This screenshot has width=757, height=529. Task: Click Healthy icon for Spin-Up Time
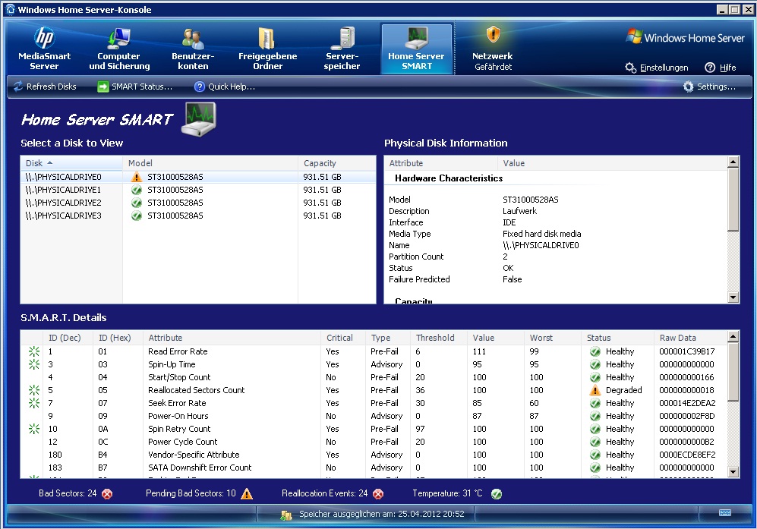point(595,364)
